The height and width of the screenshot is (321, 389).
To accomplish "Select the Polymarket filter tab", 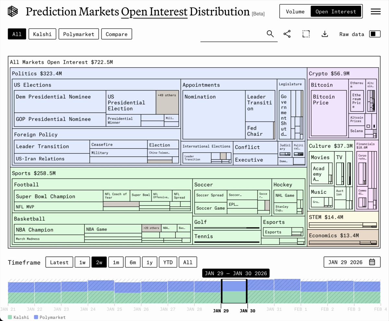I will tap(79, 34).
